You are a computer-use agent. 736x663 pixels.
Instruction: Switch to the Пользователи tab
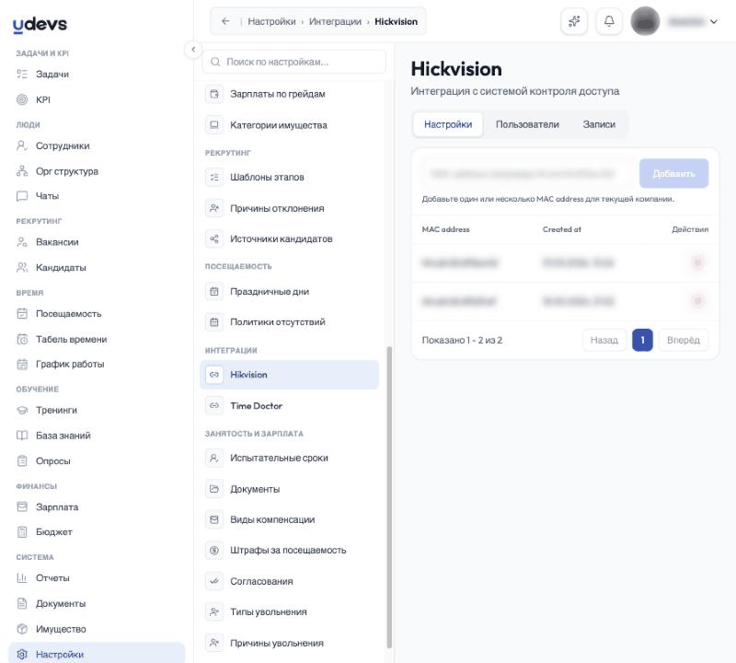click(x=527, y=124)
